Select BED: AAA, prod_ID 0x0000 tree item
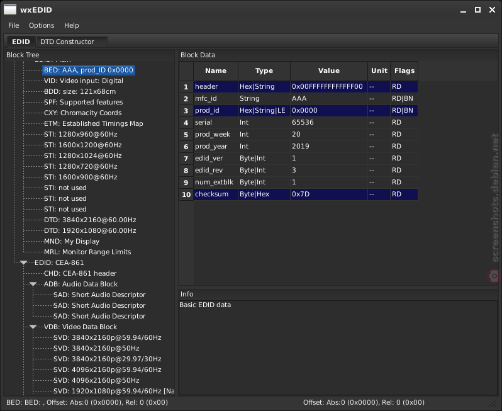 click(x=89, y=70)
